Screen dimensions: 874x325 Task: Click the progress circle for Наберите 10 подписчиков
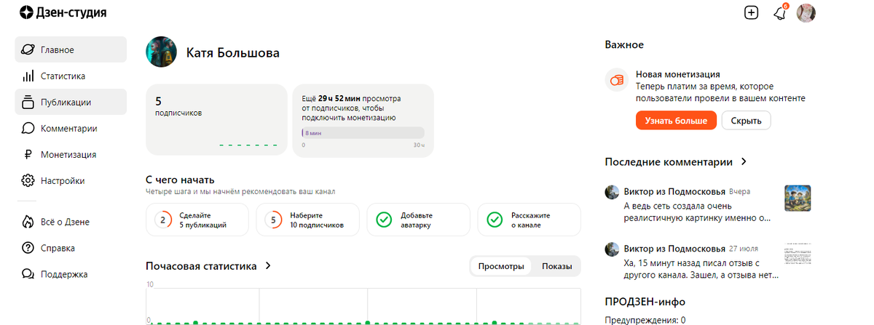point(273,220)
